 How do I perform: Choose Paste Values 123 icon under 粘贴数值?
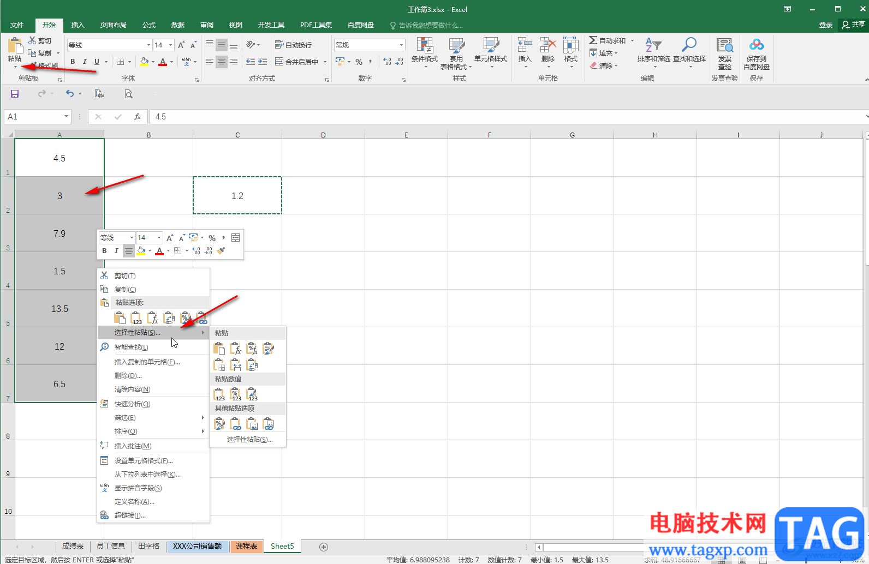(x=219, y=394)
